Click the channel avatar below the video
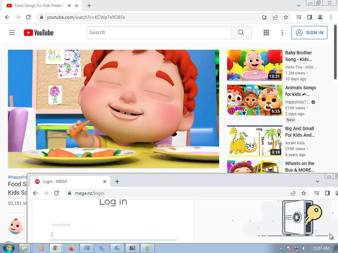Screen dimensions: 338x253 click(16, 226)
